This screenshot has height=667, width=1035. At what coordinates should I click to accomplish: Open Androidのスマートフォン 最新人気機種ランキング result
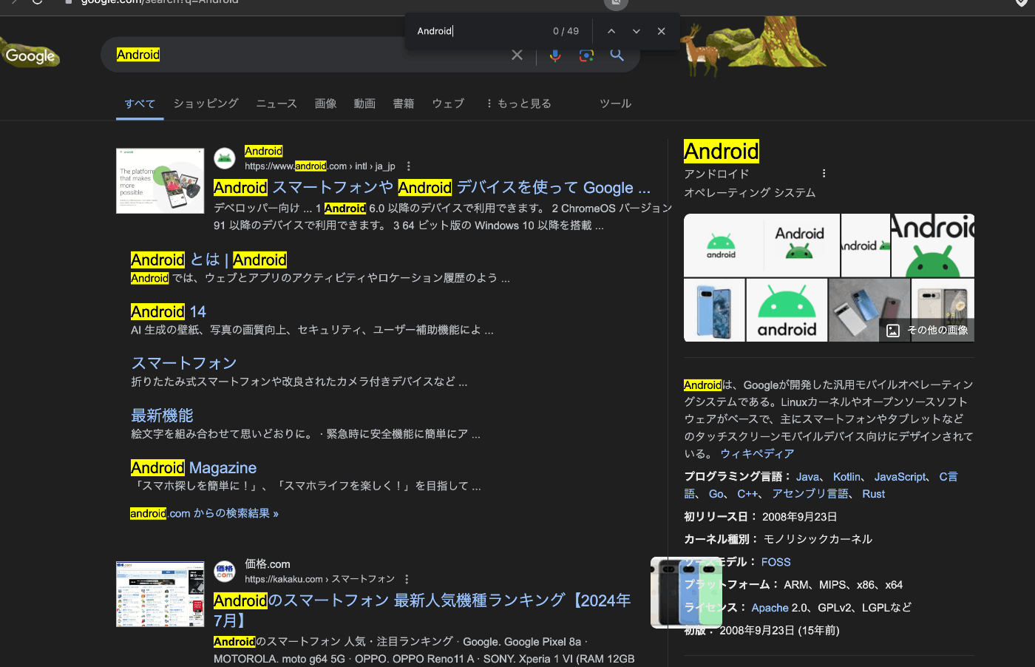click(x=422, y=610)
